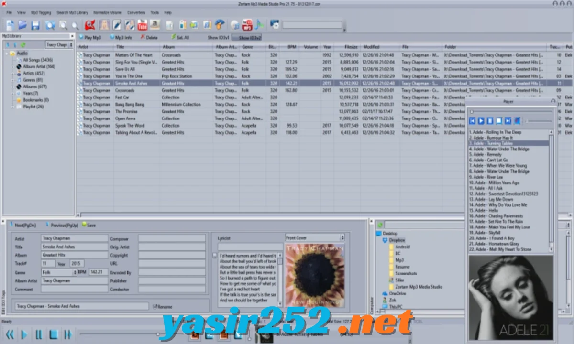The height and width of the screenshot is (344, 574).
Task: Click the tag editor Save button
Action: [89, 225]
